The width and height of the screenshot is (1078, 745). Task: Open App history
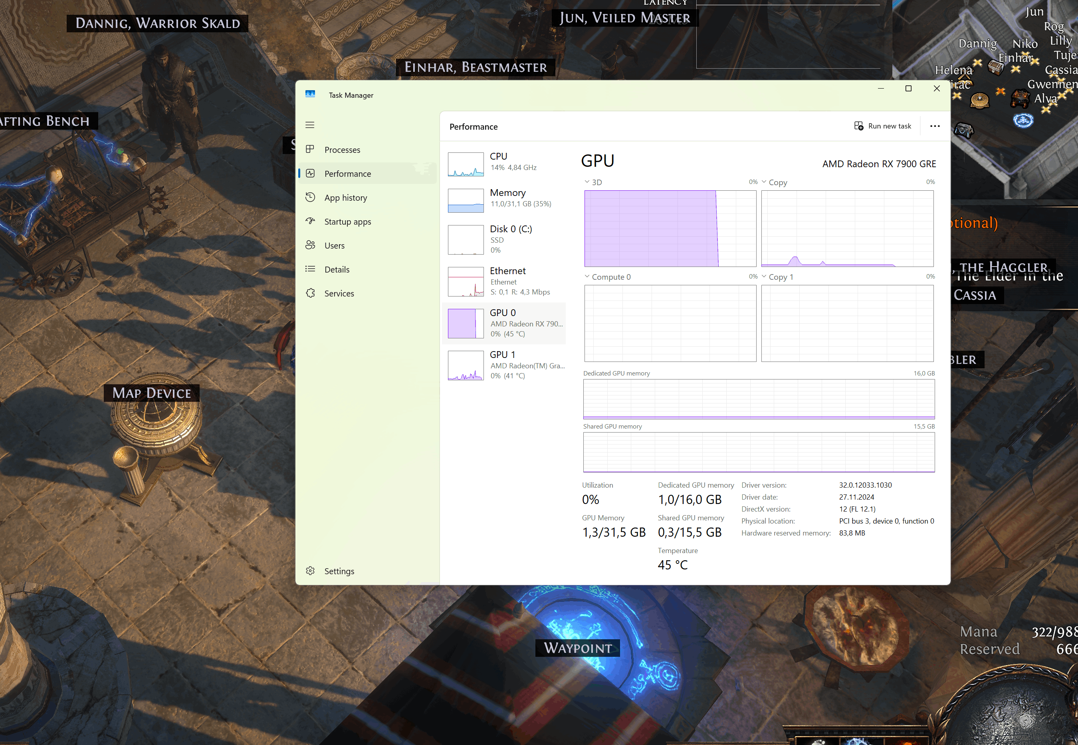click(x=345, y=198)
